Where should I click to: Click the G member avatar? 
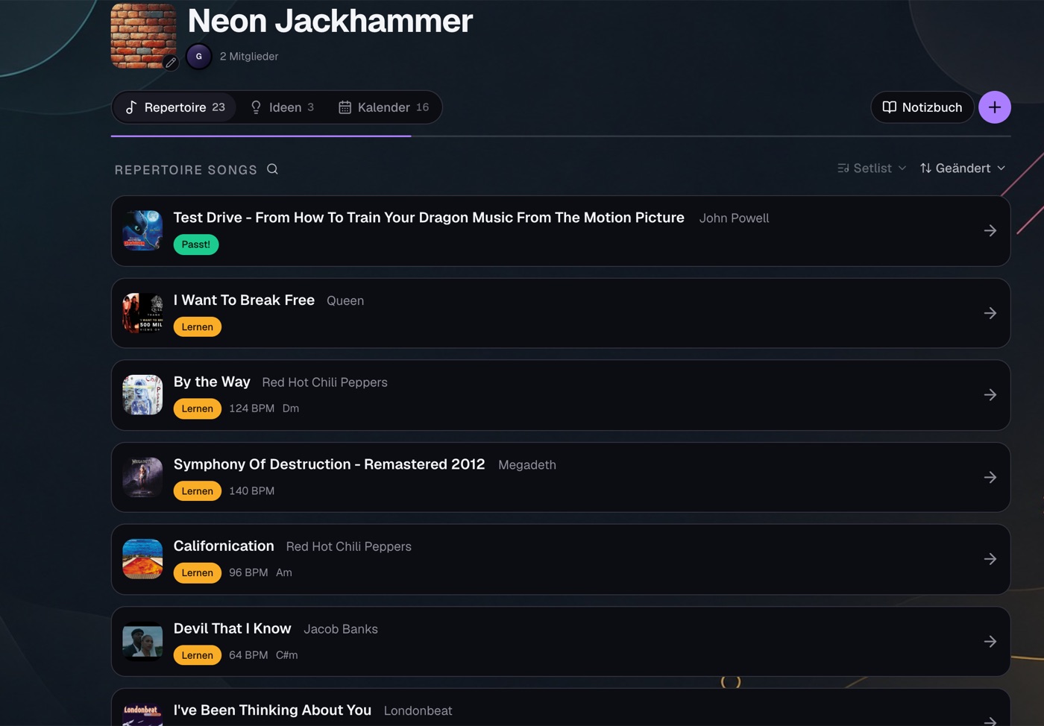coord(199,57)
